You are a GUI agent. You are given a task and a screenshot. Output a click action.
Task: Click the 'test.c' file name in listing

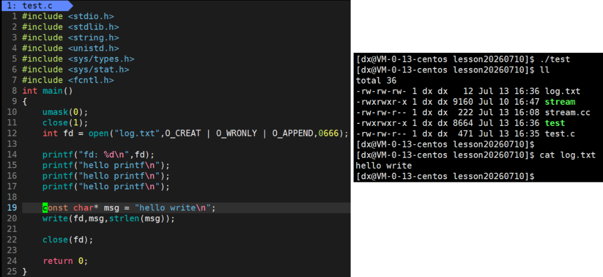[x=560, y=134]
